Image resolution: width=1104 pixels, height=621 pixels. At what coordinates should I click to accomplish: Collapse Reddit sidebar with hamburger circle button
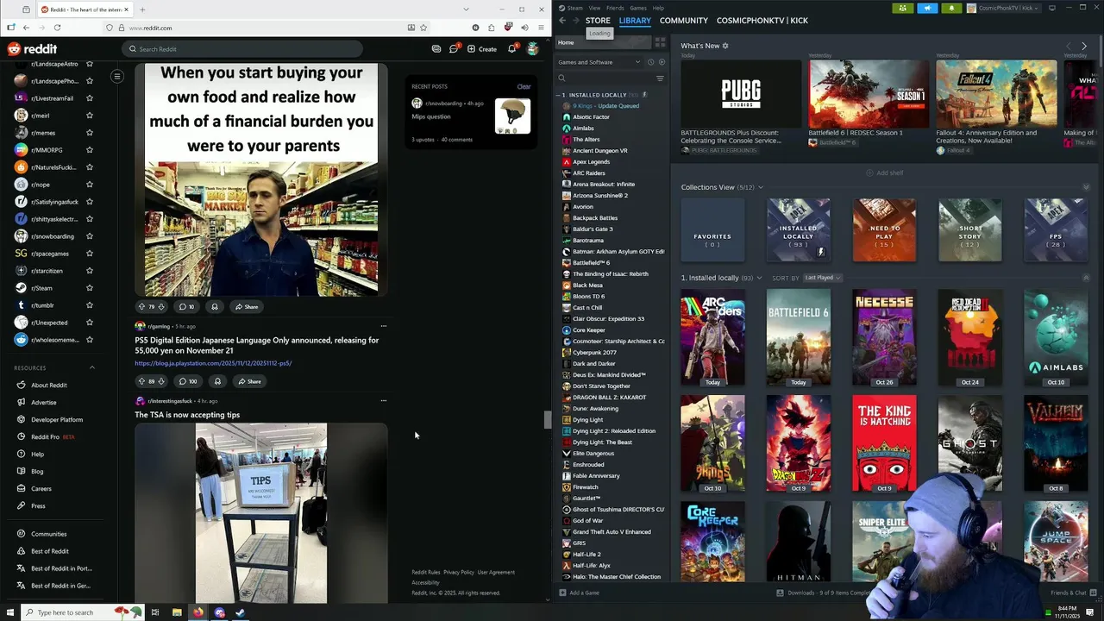tap(116, 76)
